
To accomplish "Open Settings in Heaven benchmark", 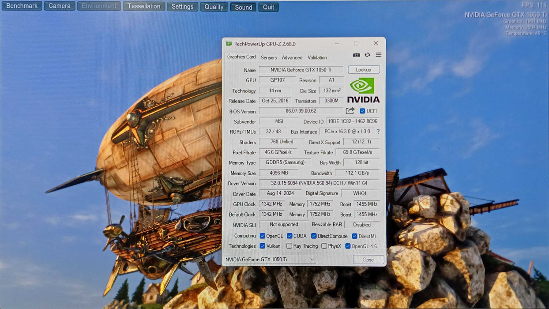I will tap(183, 7).
